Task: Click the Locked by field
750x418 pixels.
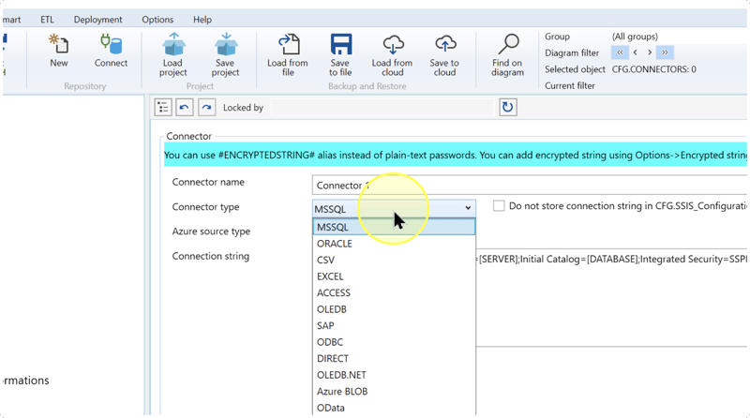Action: tap(382, 107)
